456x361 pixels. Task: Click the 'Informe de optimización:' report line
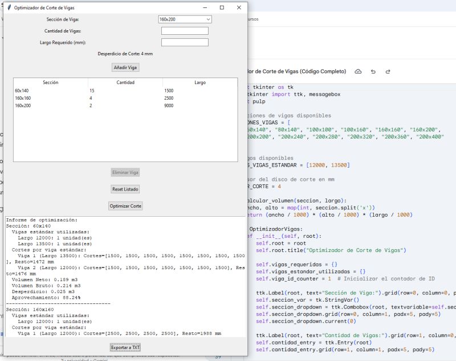(x=42, y=220)
